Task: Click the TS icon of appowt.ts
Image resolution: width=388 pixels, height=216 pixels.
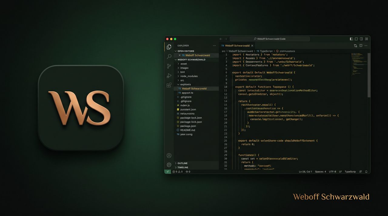Action: [x=179, y=93]
